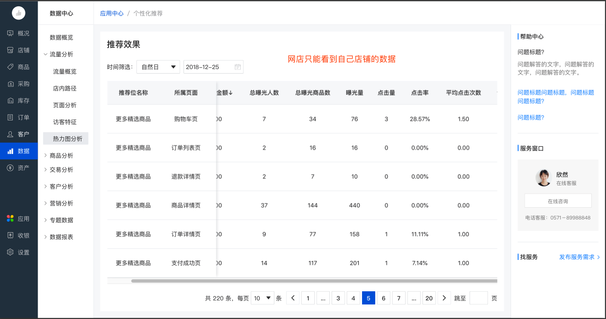Collapse the 流量分析 menu group
The width and height of the screenshot is (606, 319).
(x=61, y=54)
